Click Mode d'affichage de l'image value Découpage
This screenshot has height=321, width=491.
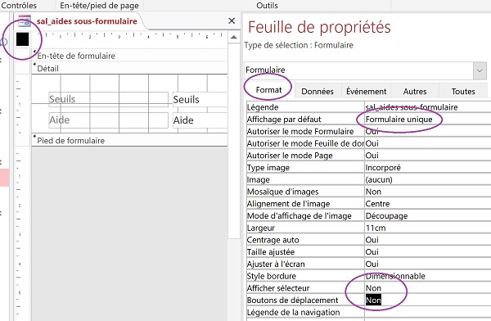point(428,215)
